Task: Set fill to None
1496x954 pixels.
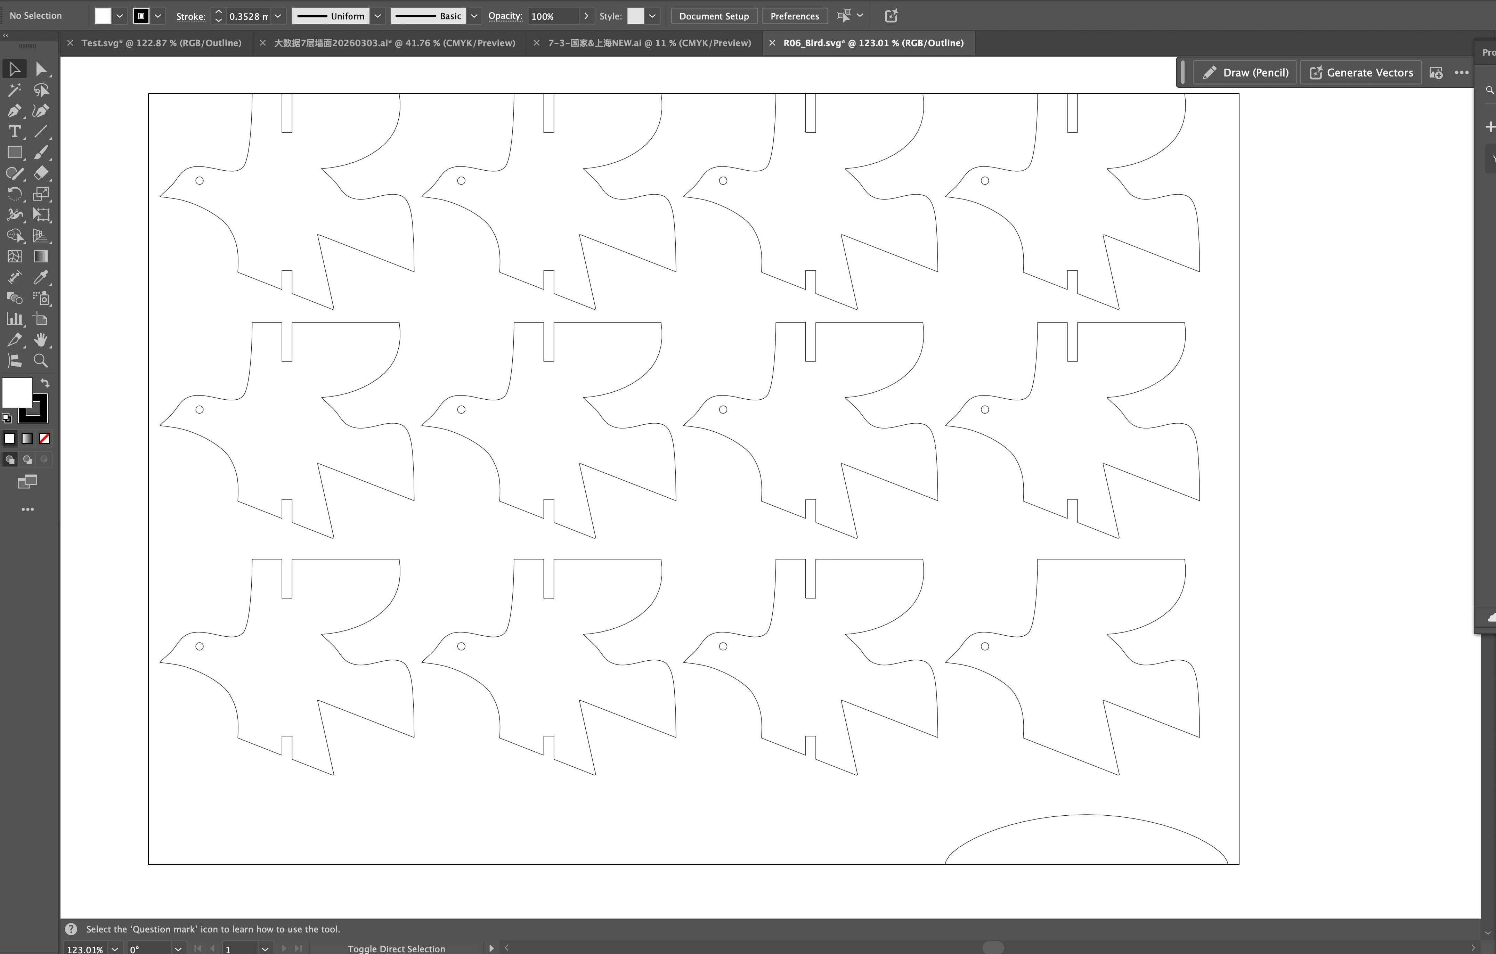Action: pyautogui.click(x=44, y=438)
